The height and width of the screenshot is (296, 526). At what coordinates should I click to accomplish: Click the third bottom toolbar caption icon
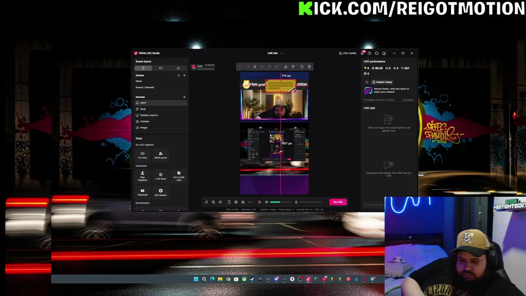(220, 202)
